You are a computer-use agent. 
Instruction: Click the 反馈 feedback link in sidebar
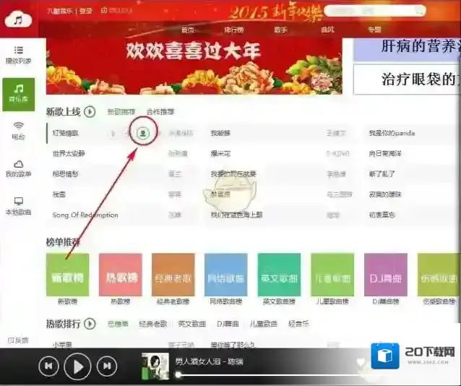click(x=18, y=340)
